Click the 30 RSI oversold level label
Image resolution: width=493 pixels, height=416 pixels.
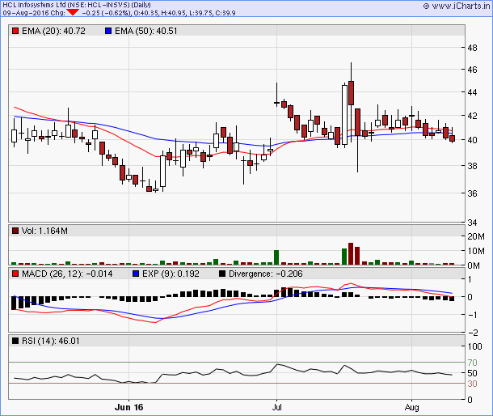pos(472,384)
